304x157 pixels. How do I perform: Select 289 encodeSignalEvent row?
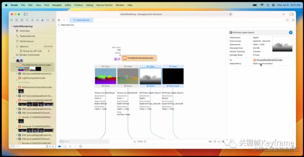click(x=35, y=109)
